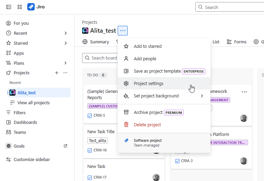This screenshot has width=264, height=181.
Task: Click the assignee avatar on the CRM-17 card
Action: pos(156,177)
